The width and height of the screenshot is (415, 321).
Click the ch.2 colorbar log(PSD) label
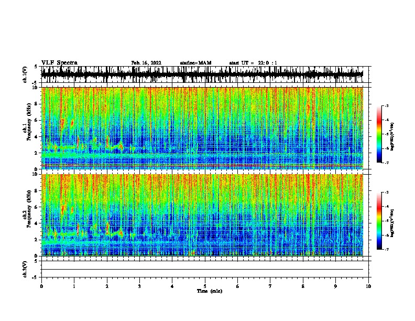coord(392,223)
